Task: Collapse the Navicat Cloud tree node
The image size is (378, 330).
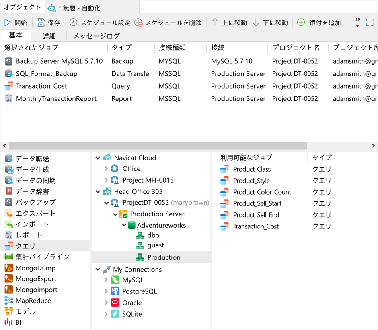Action: click(98, 158)
